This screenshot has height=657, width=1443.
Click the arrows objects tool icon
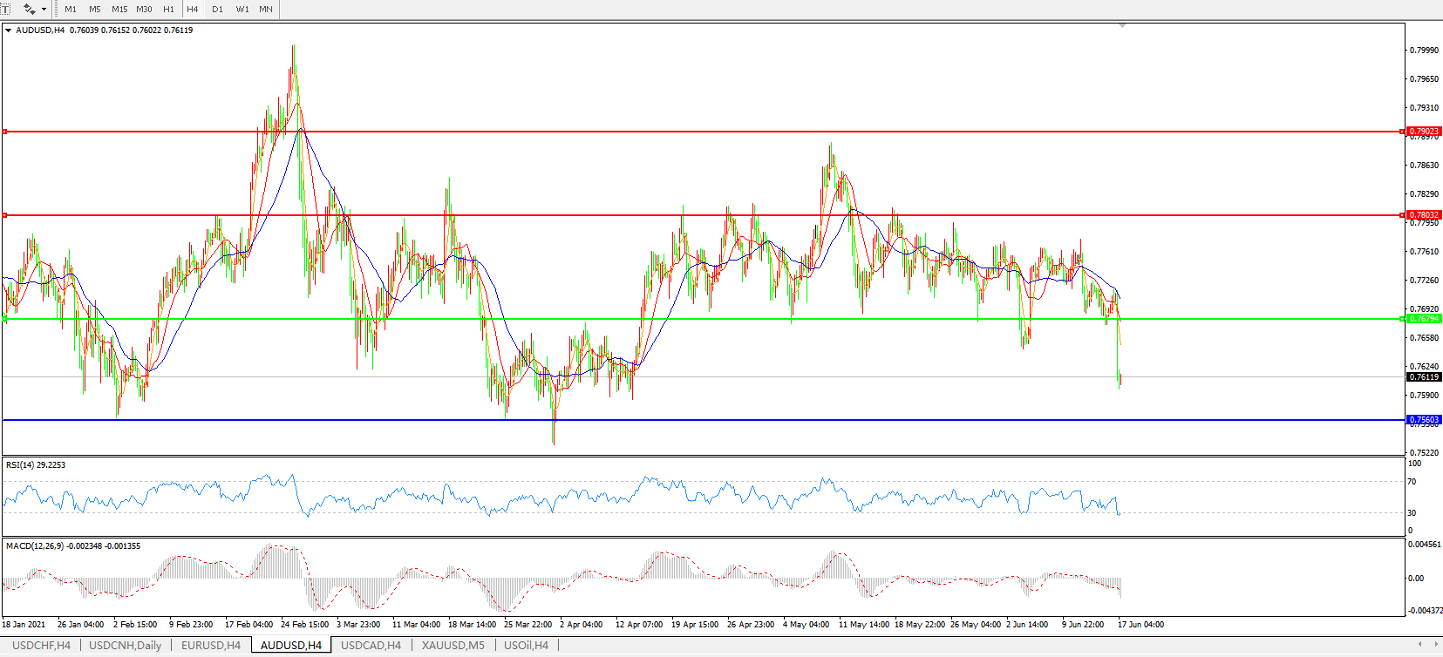point(29,9)
